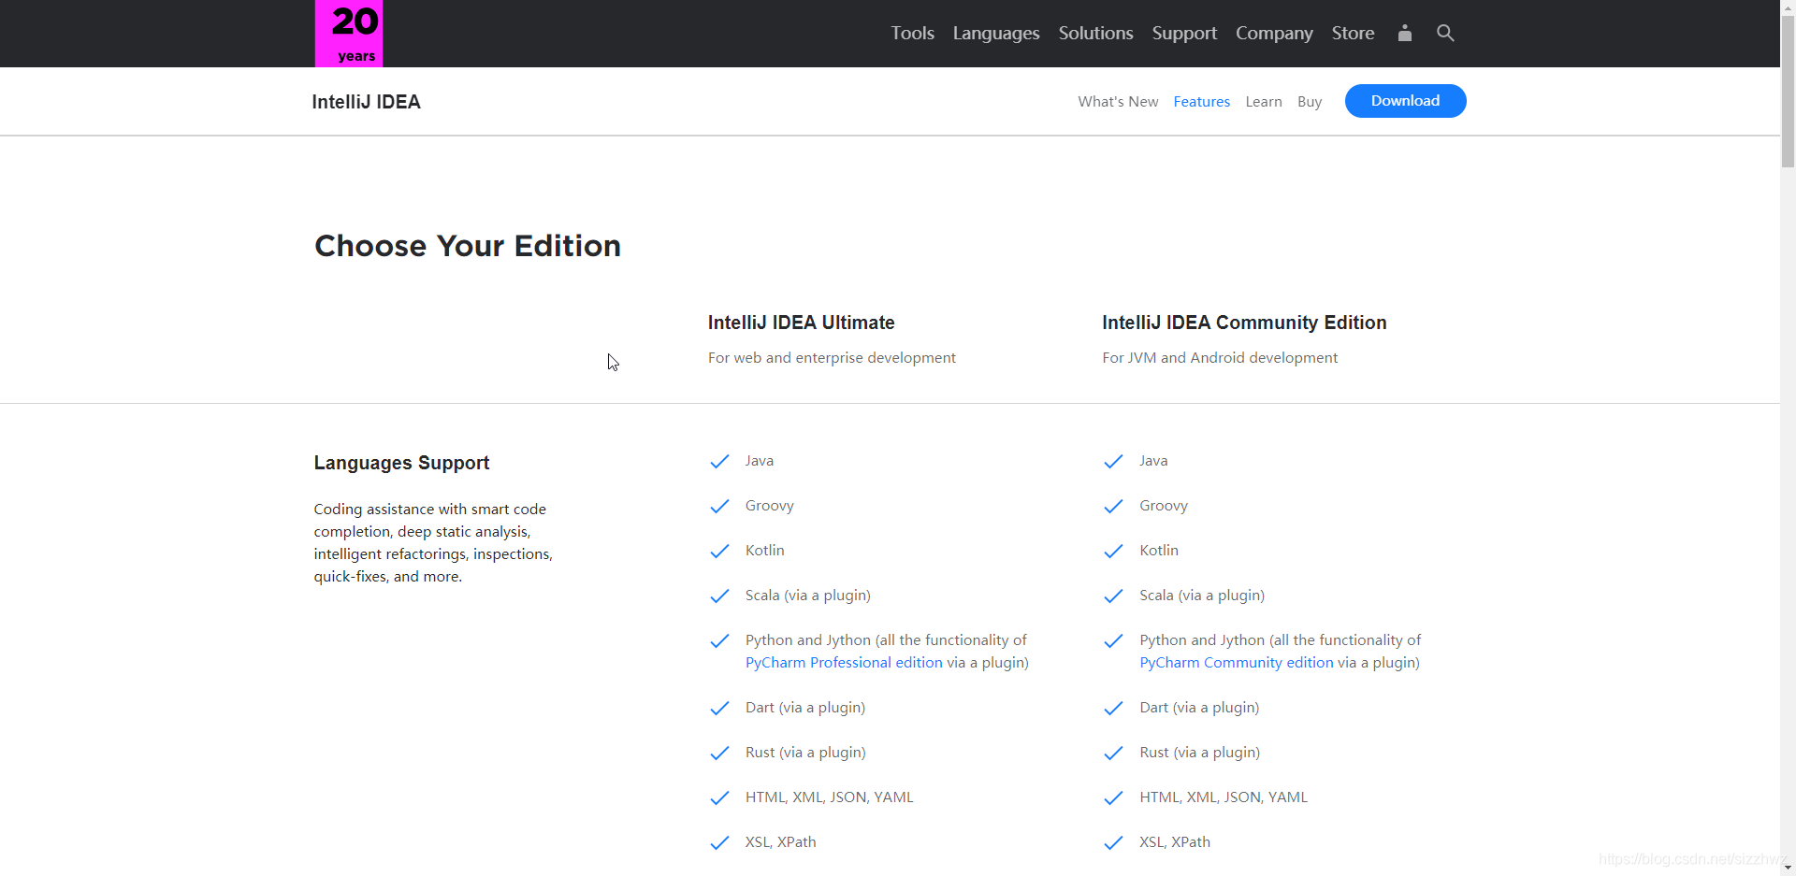Open the Learn section

1264,102
